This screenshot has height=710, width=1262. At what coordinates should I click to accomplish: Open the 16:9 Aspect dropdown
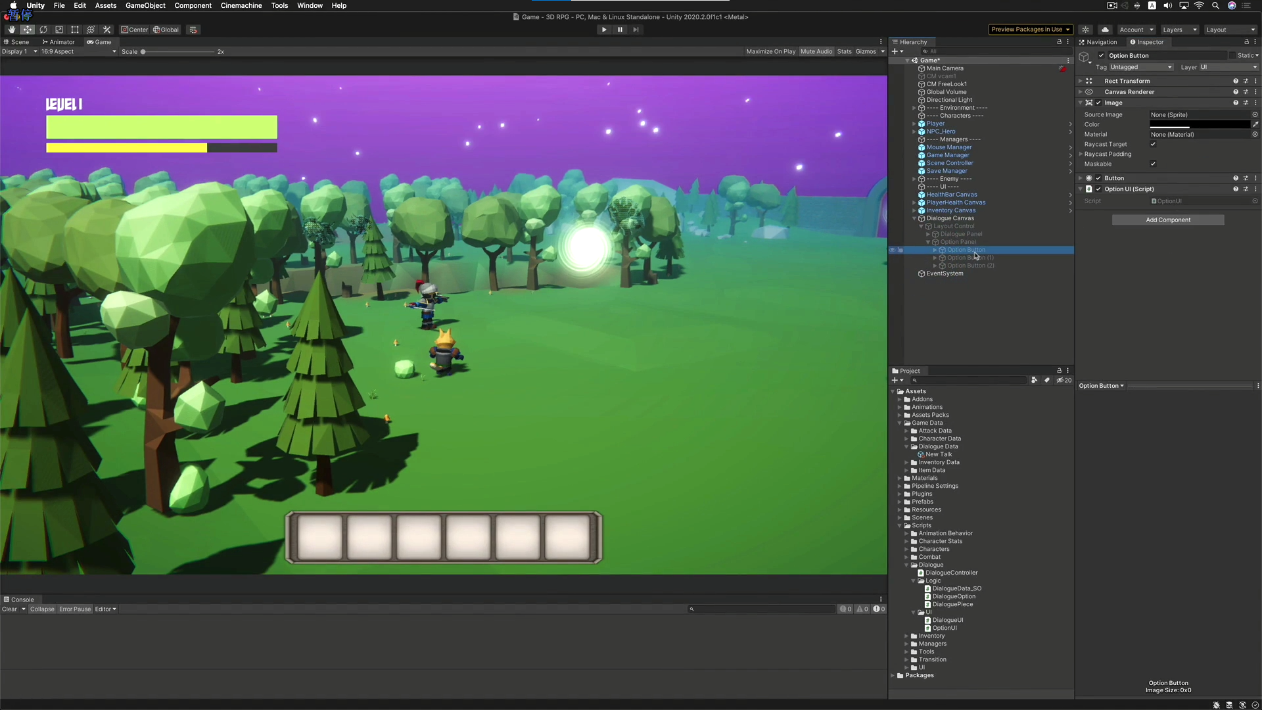(78, 51)
